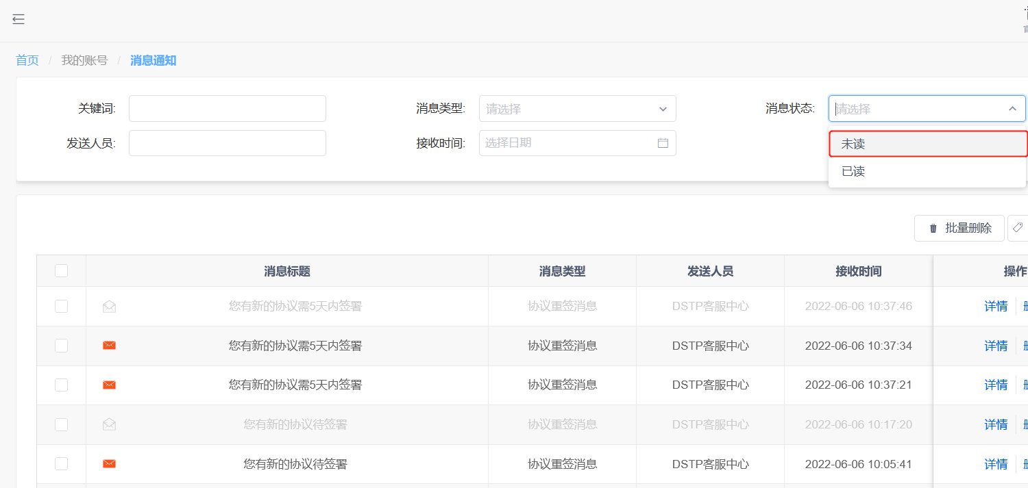Click 协议重签消息 in the 10:05:41 row

click(563, 464)
